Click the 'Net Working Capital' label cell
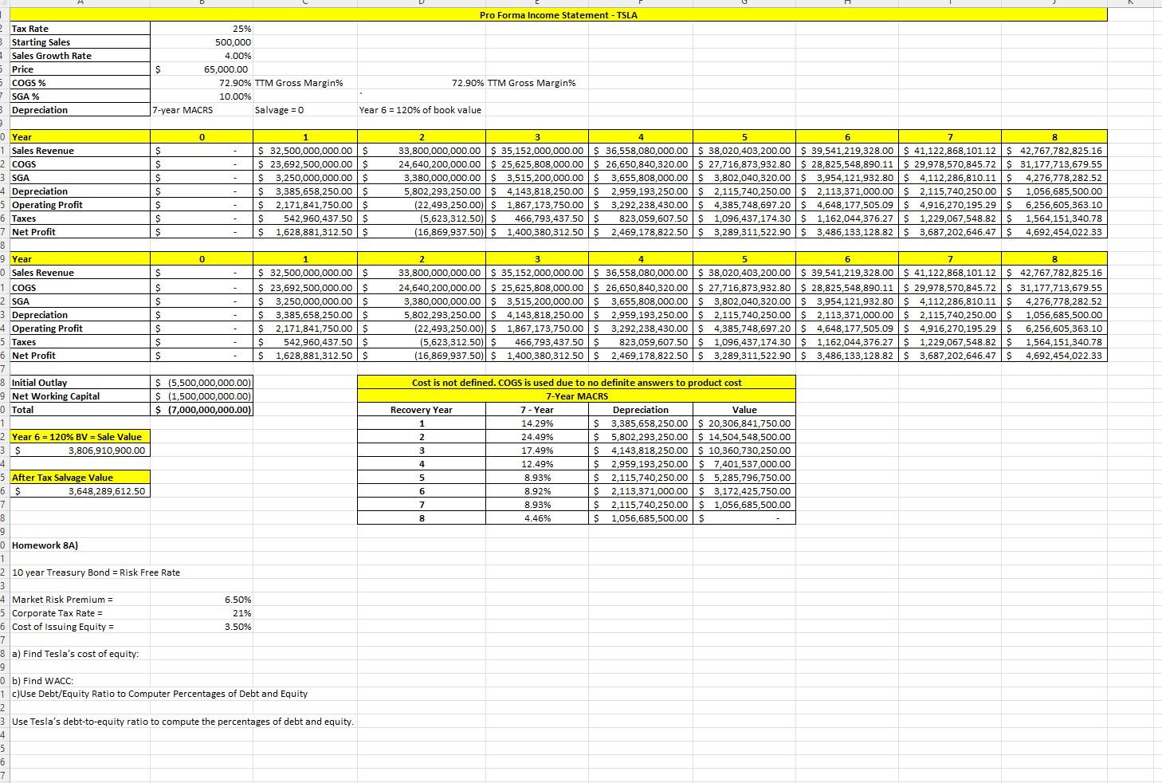 point(80,396)
